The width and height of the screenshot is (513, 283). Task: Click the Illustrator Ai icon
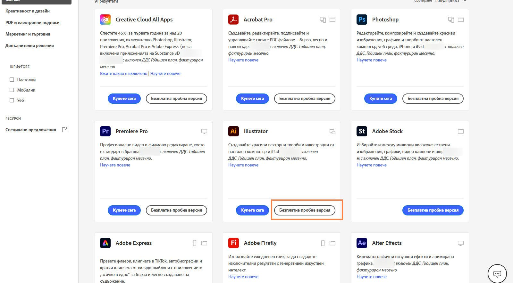(233, 131)
